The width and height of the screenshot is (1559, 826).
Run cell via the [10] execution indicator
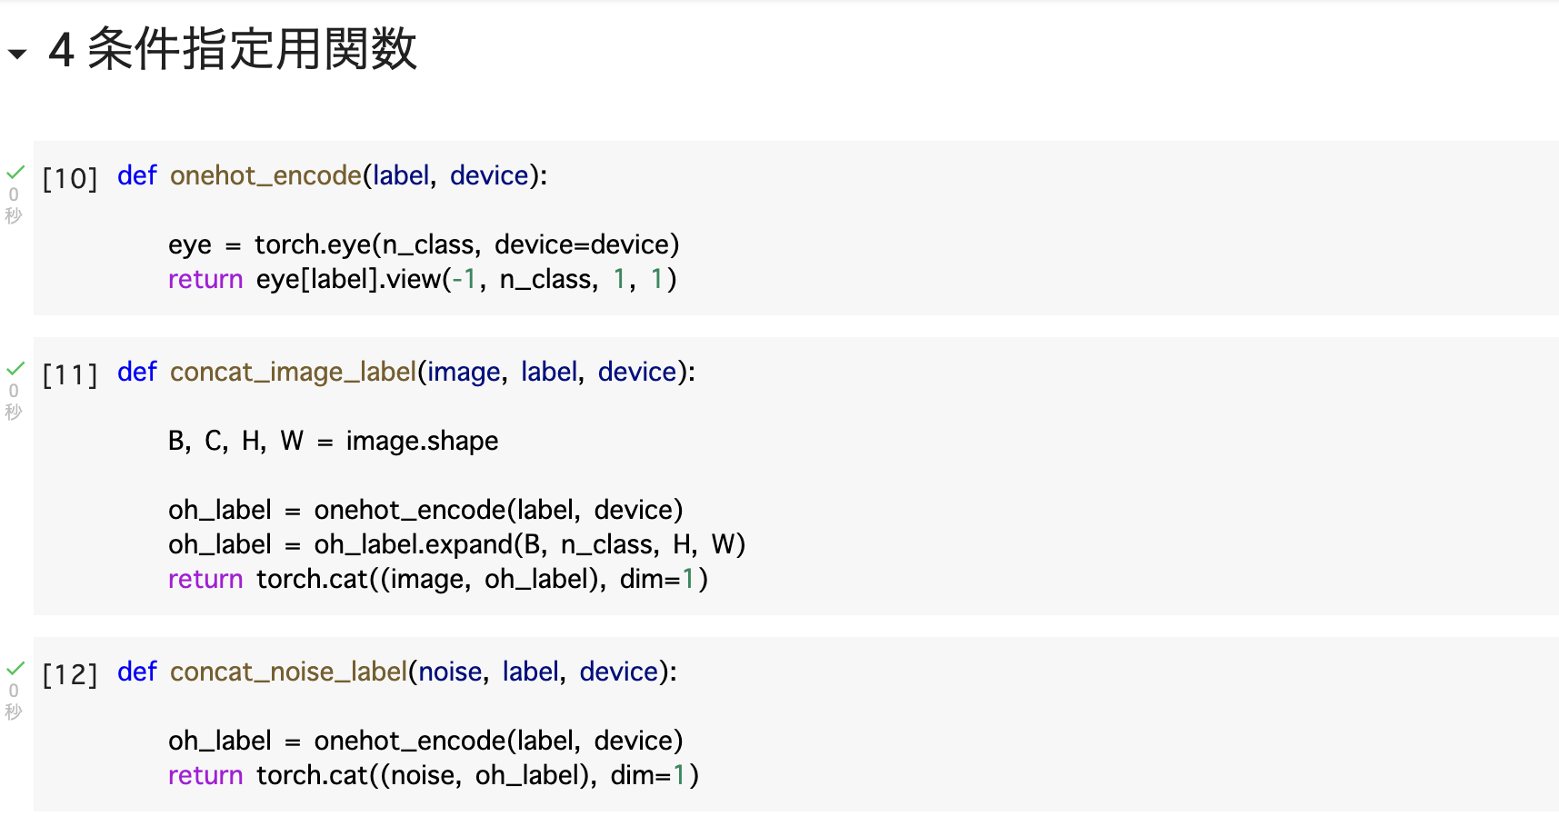70,178
